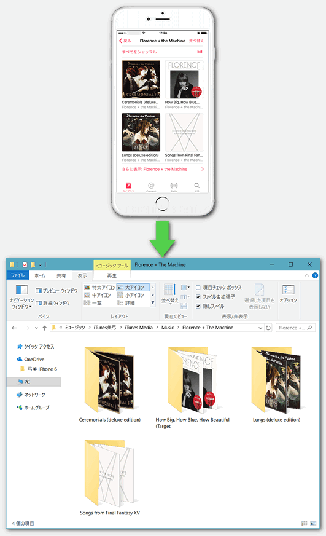Tap the search tab icon on the iPhone
Viewport: 326px width, 536px height.
click(x=197, y=187)
